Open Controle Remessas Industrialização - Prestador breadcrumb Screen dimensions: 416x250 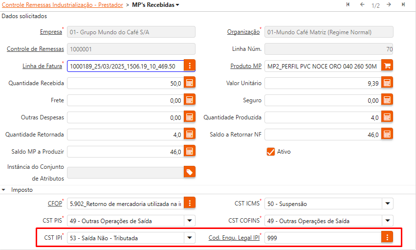click(x=63, y=5)
